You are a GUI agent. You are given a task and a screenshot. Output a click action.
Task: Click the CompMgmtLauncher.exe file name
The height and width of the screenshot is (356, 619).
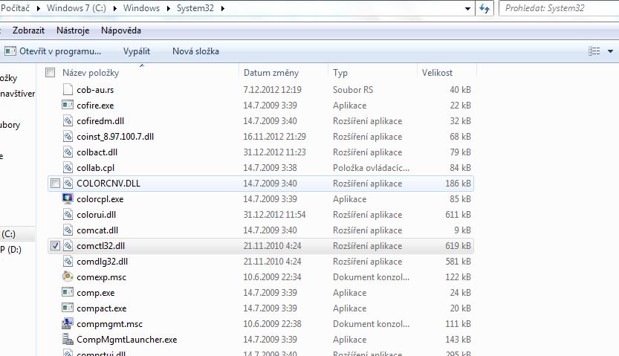click(127, 340)
